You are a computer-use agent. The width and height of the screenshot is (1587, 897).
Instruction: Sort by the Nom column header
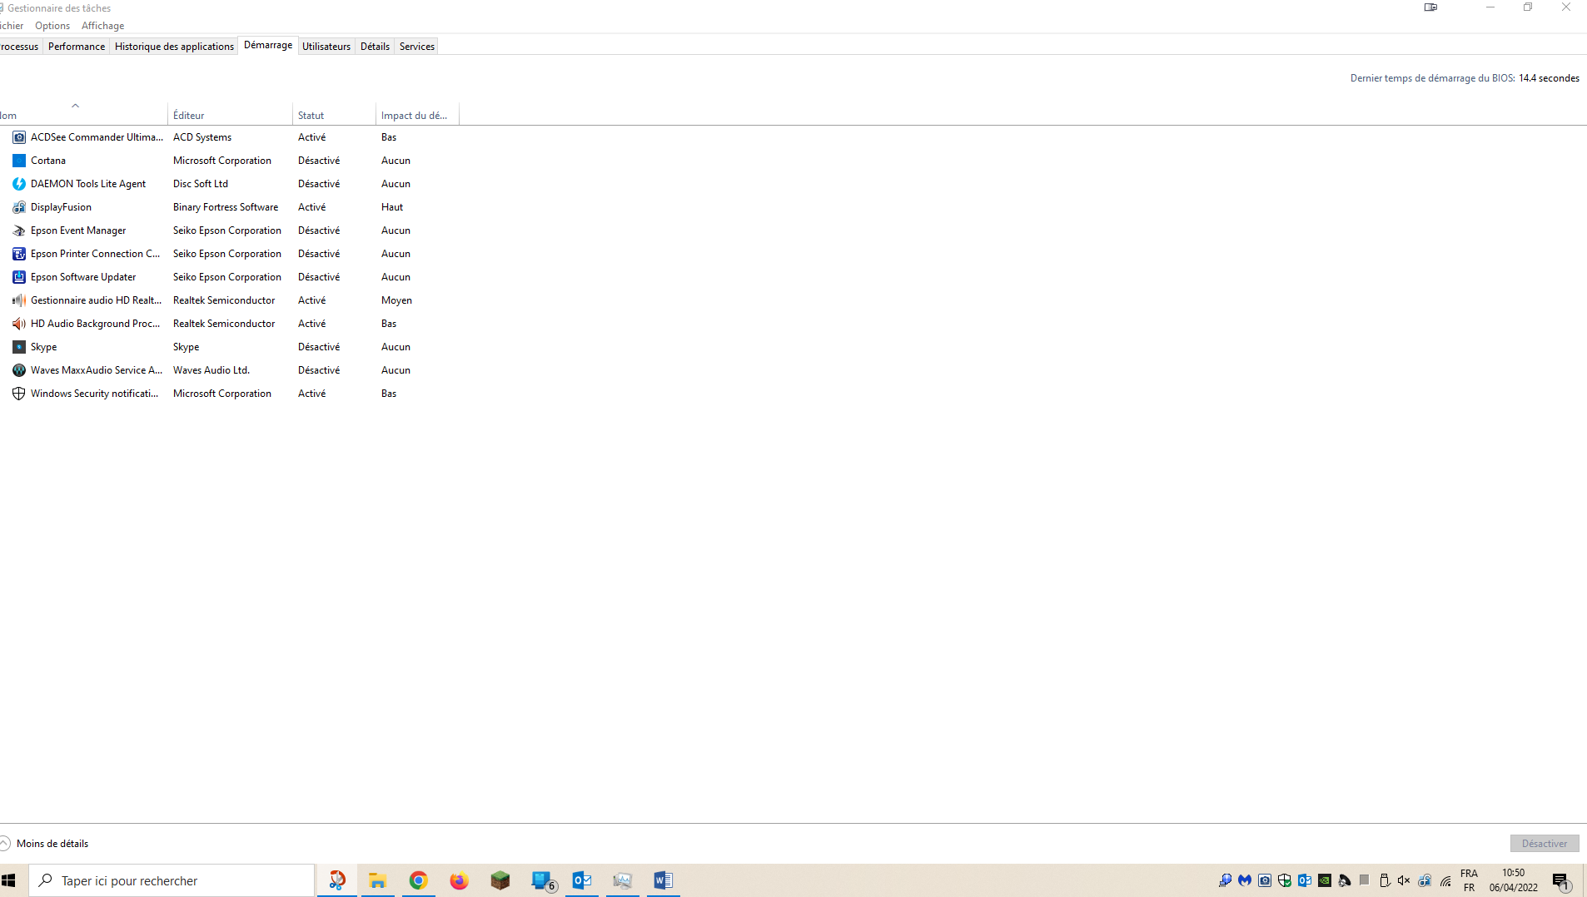[x=83, y=116]
